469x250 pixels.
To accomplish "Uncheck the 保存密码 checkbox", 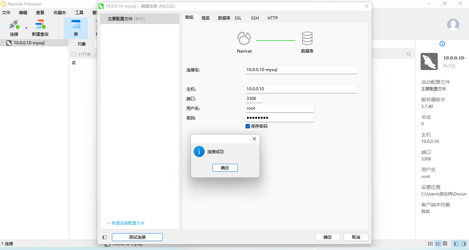I will pyautogui.click(x=248, y=126).
